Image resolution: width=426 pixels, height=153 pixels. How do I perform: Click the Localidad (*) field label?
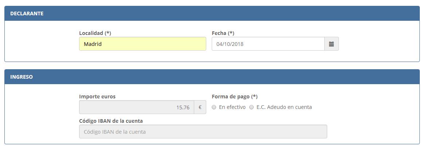tap(95, 33)
